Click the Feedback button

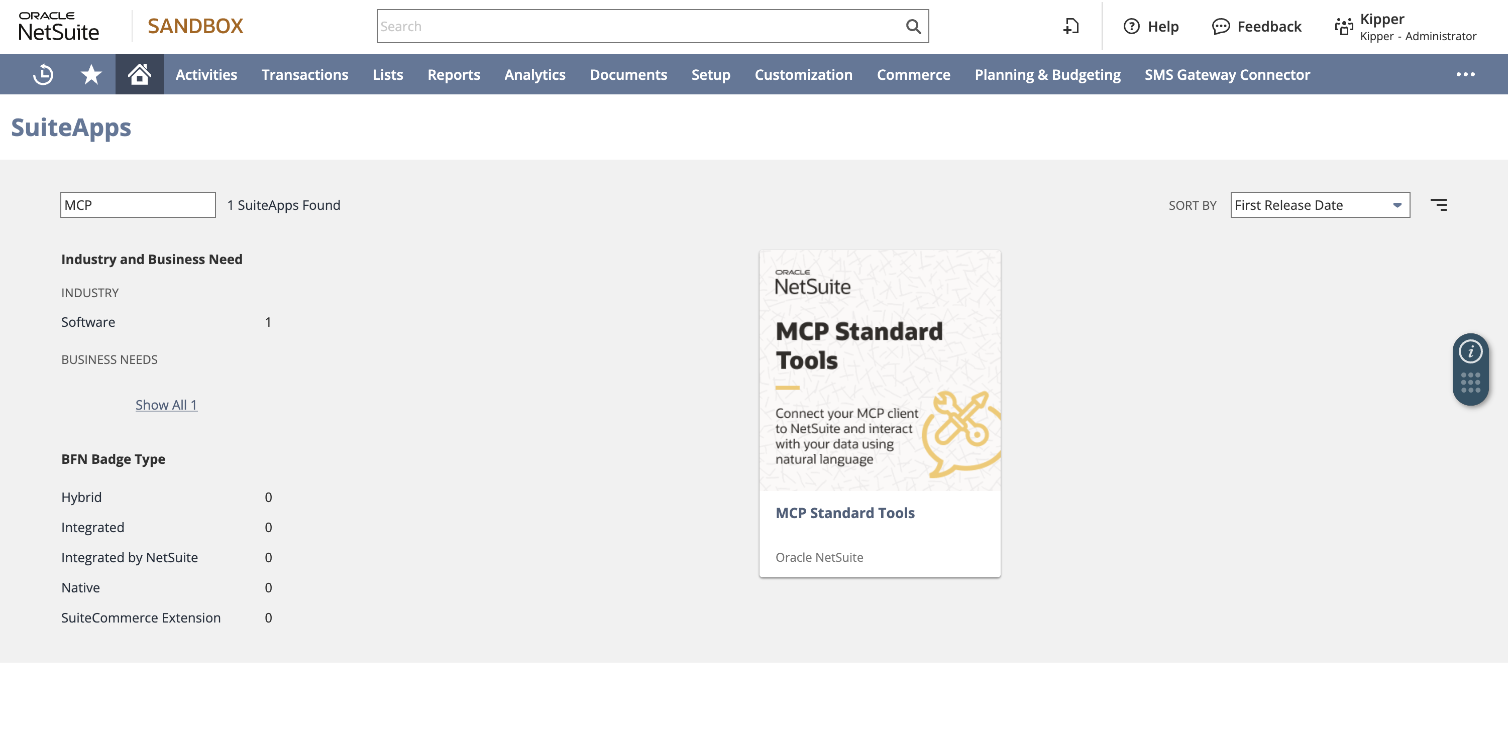pyautogui.click(x=1256, y=26)
